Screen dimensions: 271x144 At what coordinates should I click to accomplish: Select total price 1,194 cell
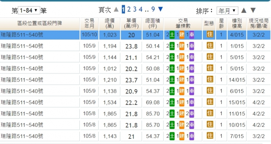[110, 46]
